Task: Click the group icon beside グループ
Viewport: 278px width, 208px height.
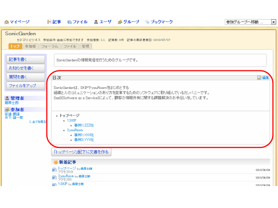Action: tap(120, 22)
